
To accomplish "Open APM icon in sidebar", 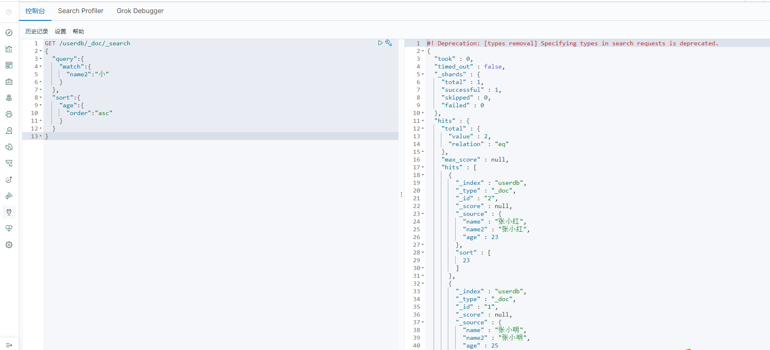I will coord(9,163).
